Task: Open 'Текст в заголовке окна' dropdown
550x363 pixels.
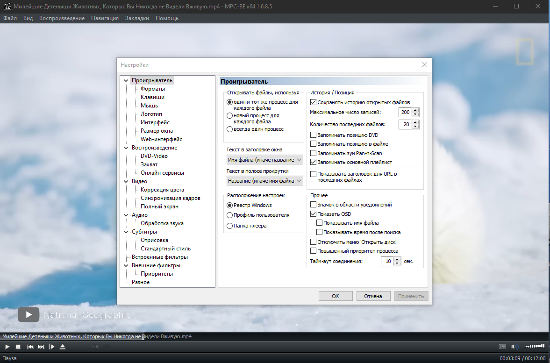Action: point(265,160)
